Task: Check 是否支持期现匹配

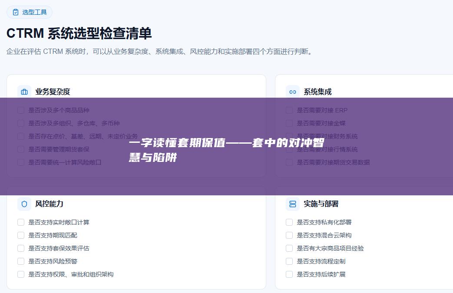Action: (21, 235)
